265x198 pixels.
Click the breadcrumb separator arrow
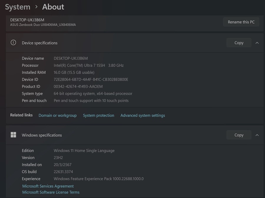point(36,7)
